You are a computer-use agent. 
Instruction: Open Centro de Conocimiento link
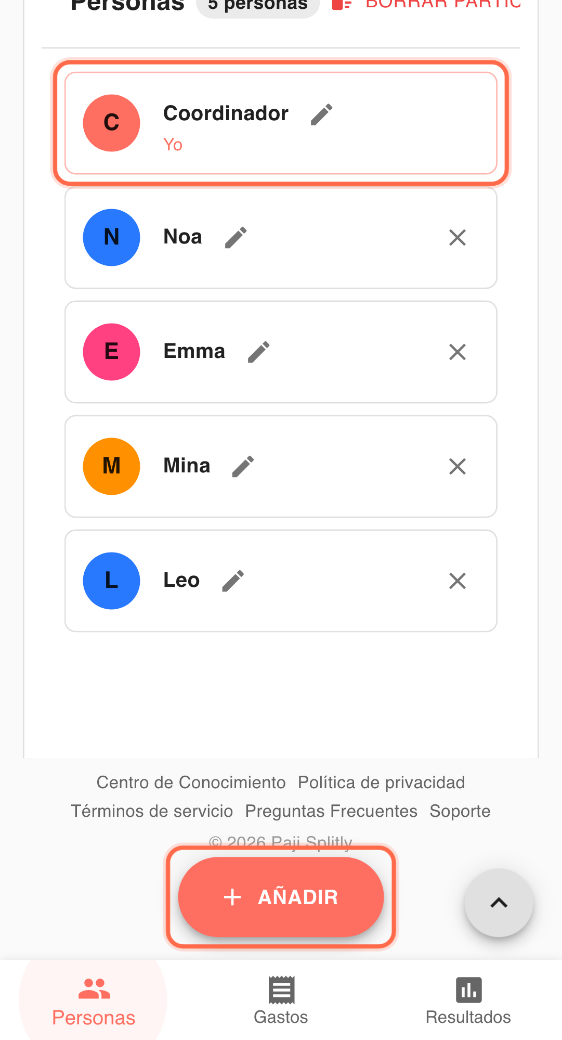pyautogui.click(x=191, y=782)
